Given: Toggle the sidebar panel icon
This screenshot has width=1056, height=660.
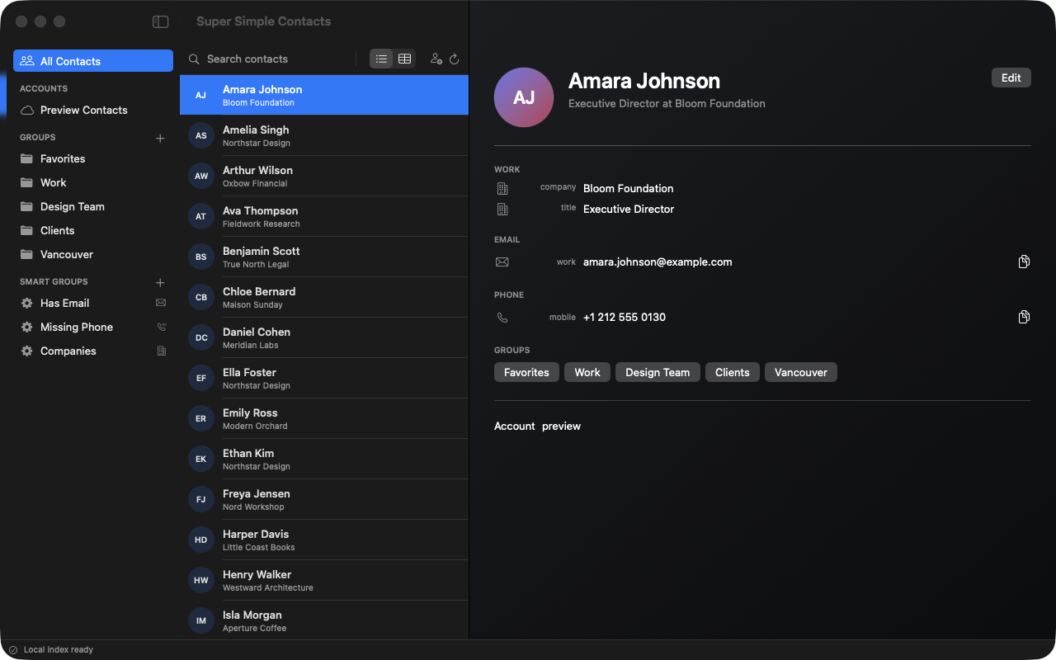Looking at the screenshot, I should point(161,21).
